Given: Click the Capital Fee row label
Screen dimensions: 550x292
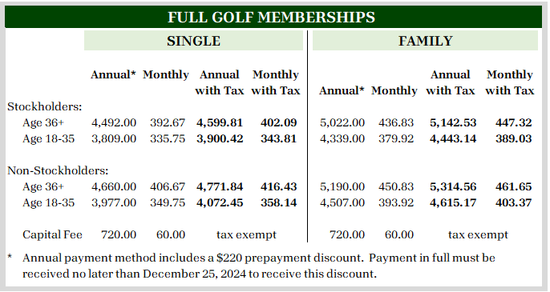Looking at the screenshot, I should [x=52, y=234].
